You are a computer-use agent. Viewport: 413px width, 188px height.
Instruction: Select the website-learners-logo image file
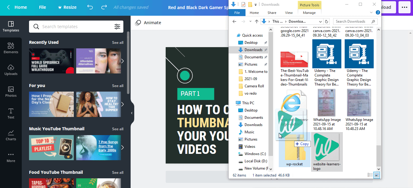pos(327,152)
